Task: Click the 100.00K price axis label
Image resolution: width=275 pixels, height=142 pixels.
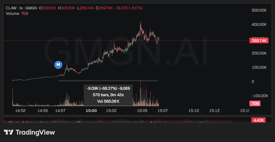Action: pos(259,67)
